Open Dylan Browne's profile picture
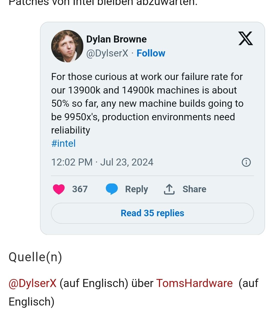Screen dimensions: 270x318 [x=67, y=46]
